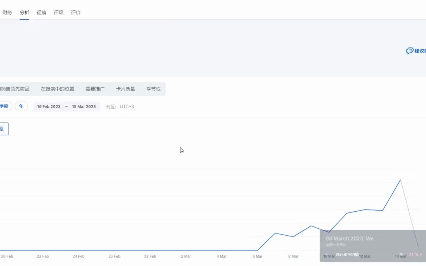
Task: Click the 8 Mar axis label
Action: tap(293, 256)
